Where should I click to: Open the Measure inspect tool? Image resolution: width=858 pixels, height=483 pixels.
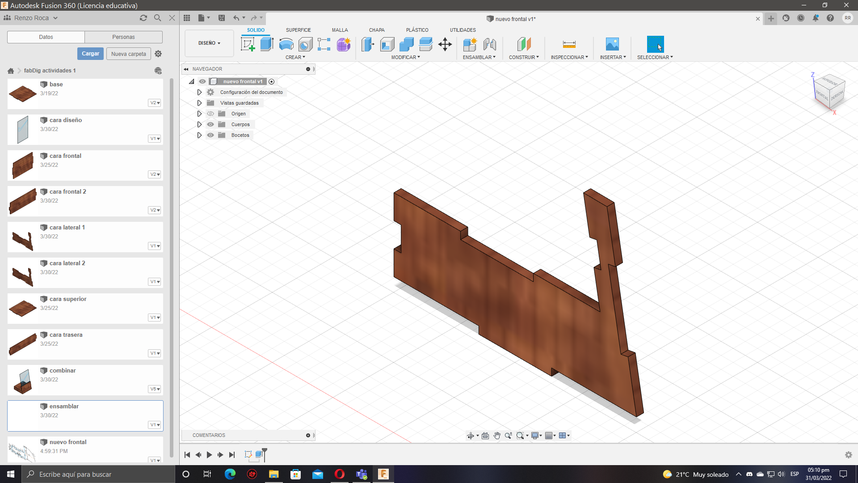(569, 44)
